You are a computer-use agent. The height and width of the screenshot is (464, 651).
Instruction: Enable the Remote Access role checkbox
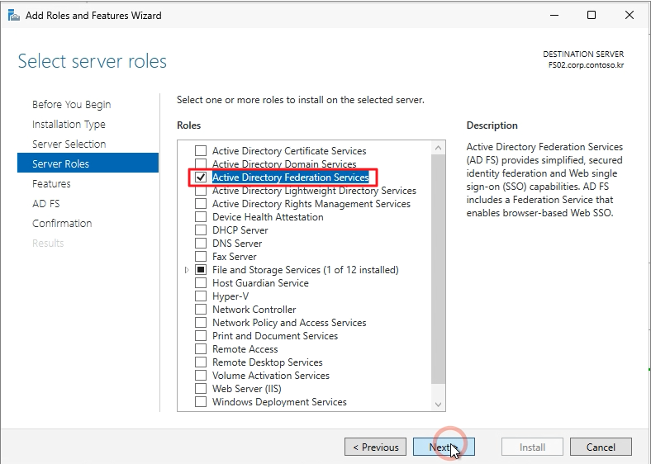point(201,349)
